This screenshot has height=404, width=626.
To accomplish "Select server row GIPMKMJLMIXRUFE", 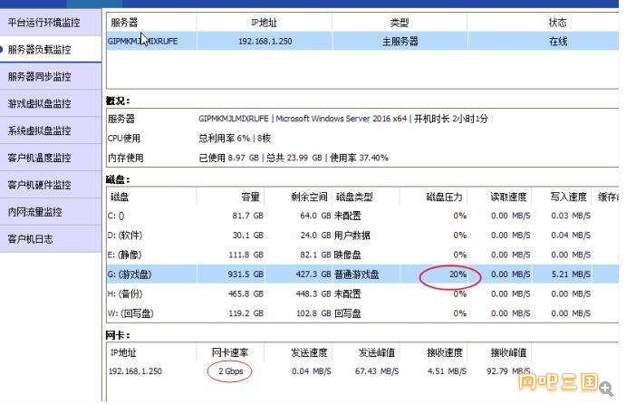I will 362,41.
